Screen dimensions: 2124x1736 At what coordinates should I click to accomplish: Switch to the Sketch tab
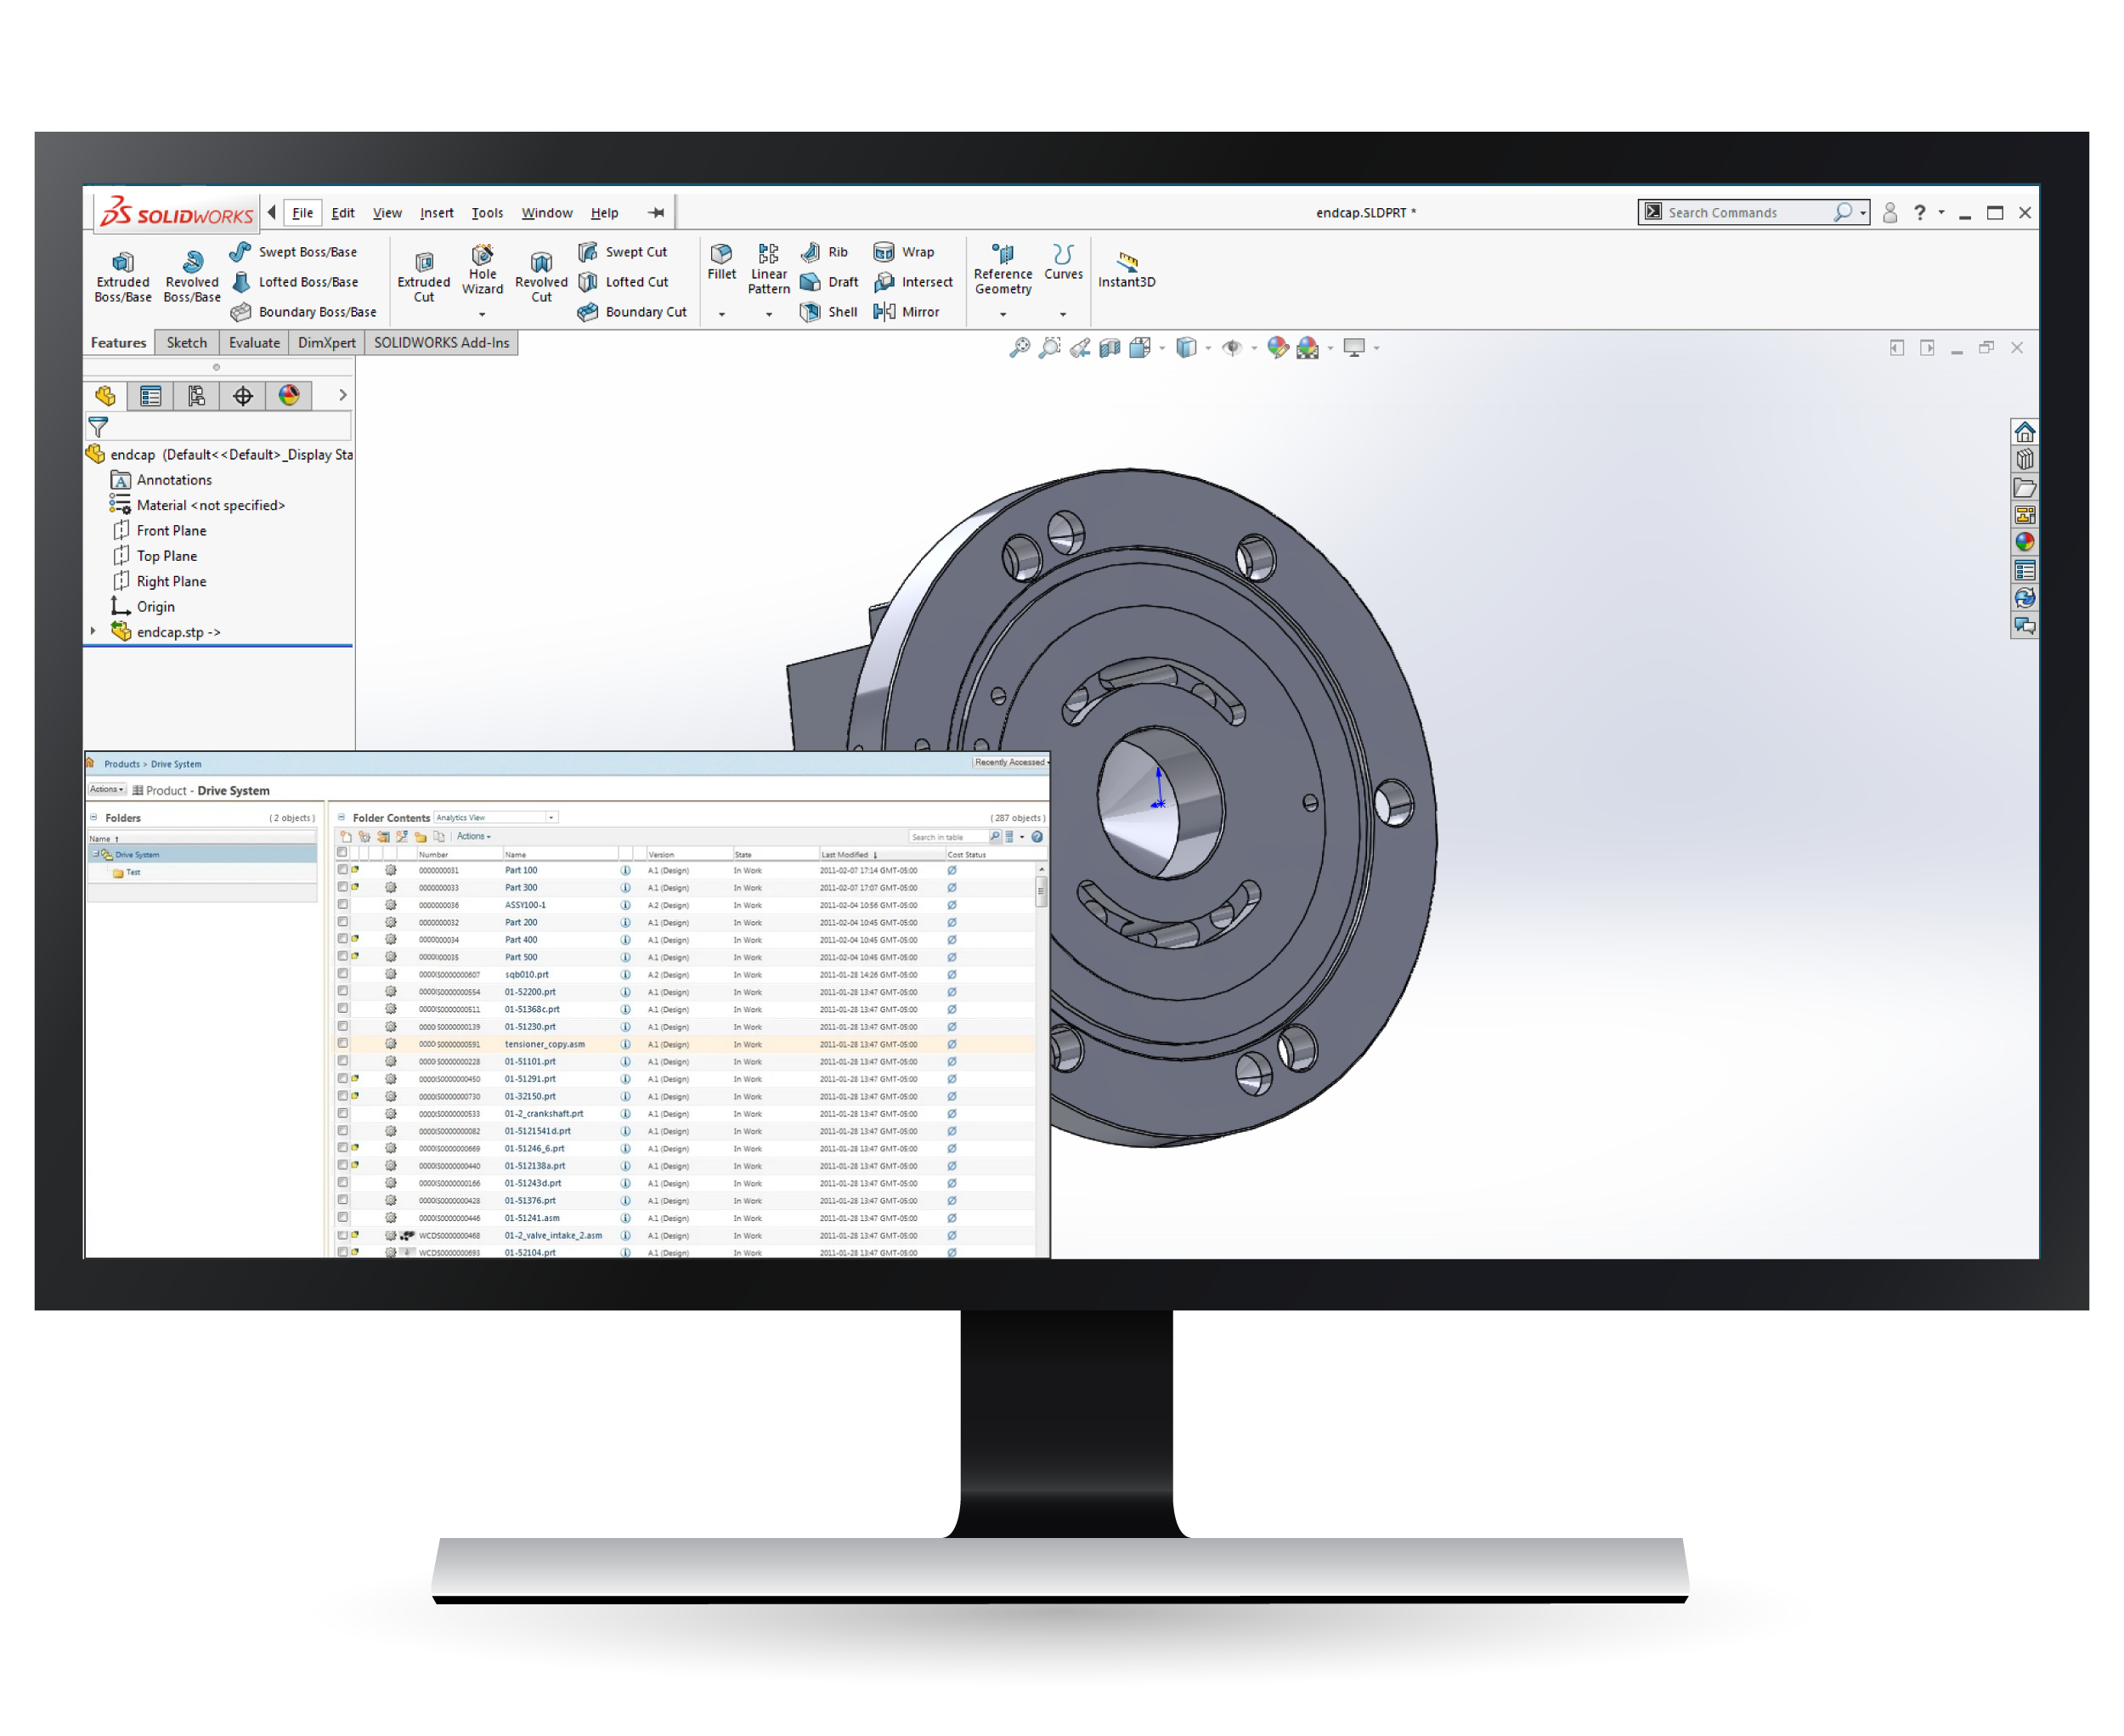(x=186, y=343)
